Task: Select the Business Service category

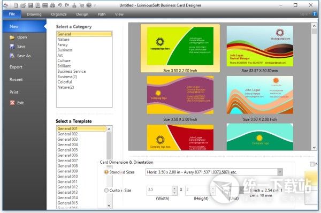Action: [x=72, y=71]
